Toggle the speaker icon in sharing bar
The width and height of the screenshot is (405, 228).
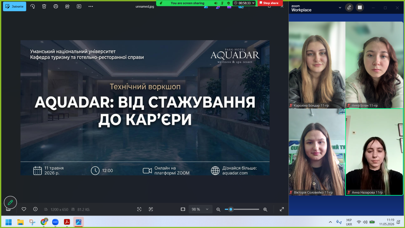216,3
